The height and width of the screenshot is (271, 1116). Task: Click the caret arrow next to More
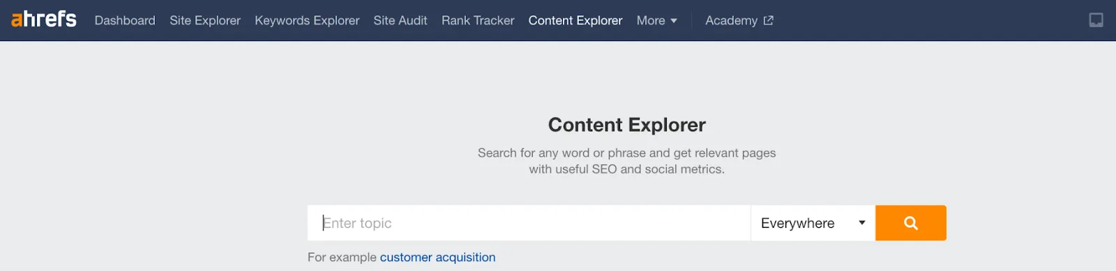coord(674,21)
